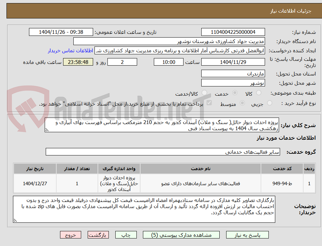Select the خدمت radio button
This screenshot has width=322, height=246.
coord(235,93)
